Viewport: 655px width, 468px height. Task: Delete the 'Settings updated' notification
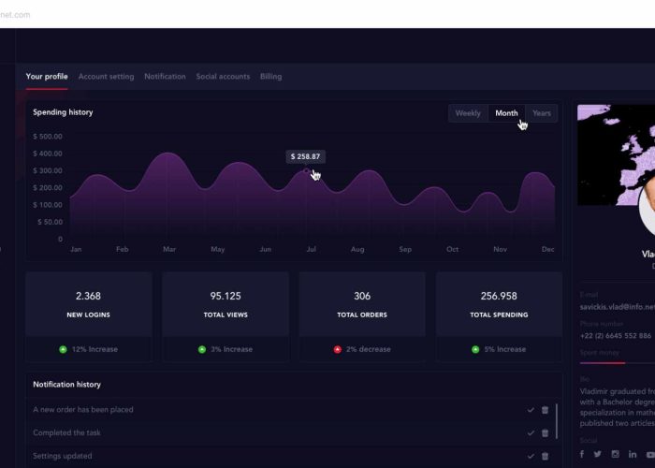(x=545, y=456)
